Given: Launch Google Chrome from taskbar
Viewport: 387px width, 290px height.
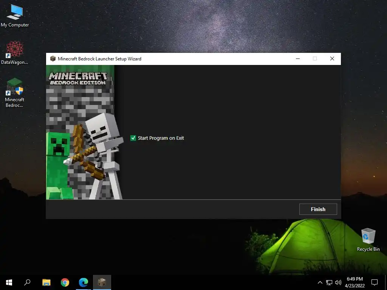Looking at the screenshot, I should click(x=65, y=282).
